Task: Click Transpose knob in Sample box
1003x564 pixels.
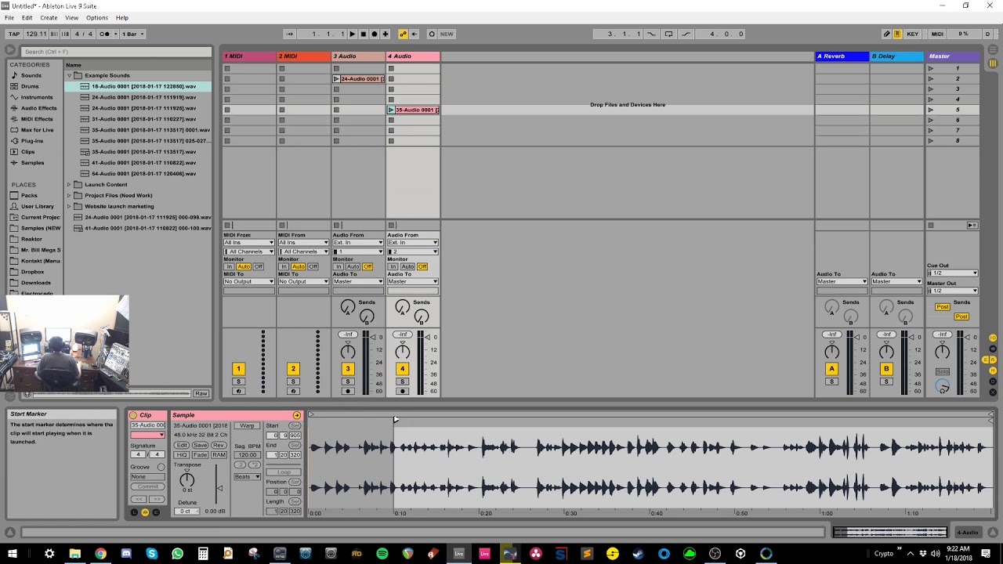Action: [186, 479]
